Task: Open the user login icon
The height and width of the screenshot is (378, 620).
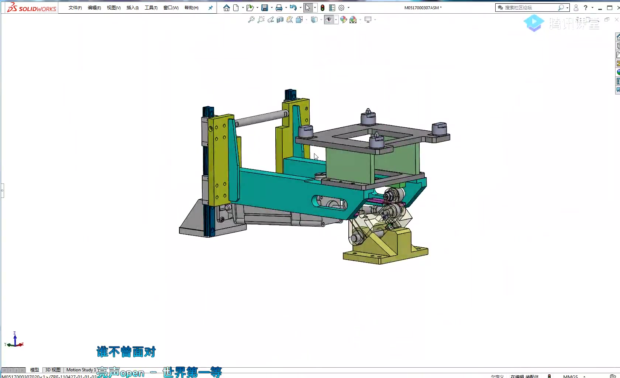Action: 576,8
